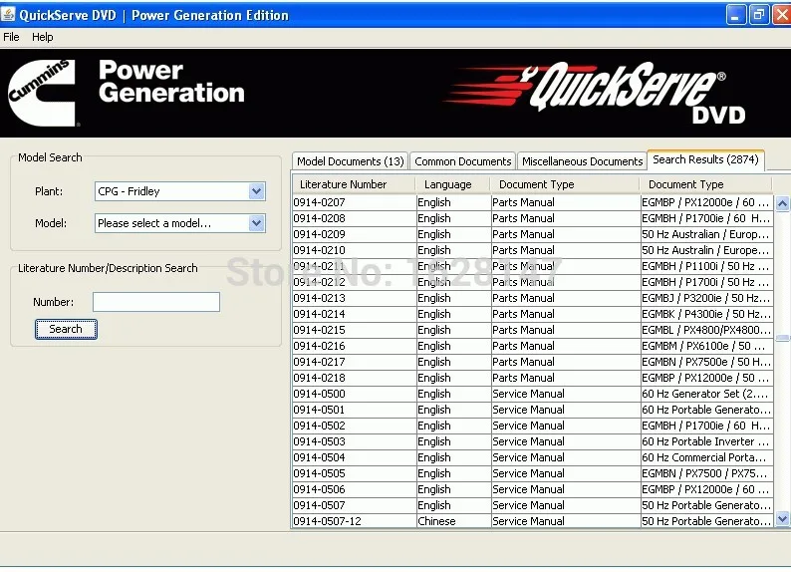Minimize the QuickServe DVD window
The width and height of the screenshot is (791, 572).
click(735, 15)
